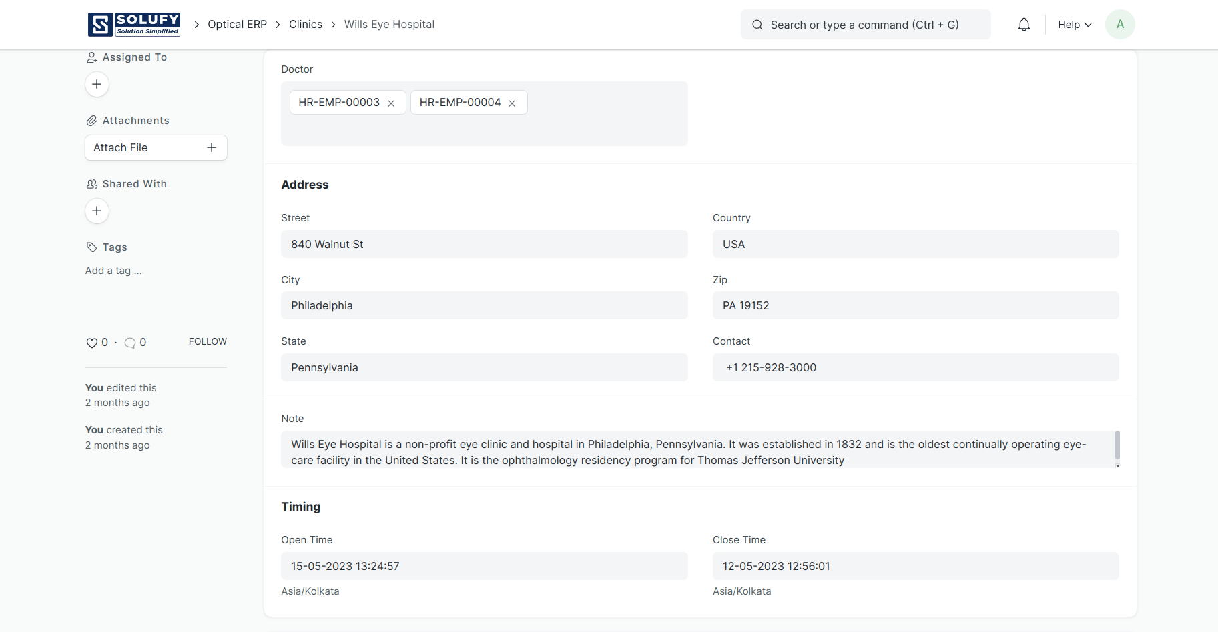Expand the Help dropdown

(x=1075, y=25)
